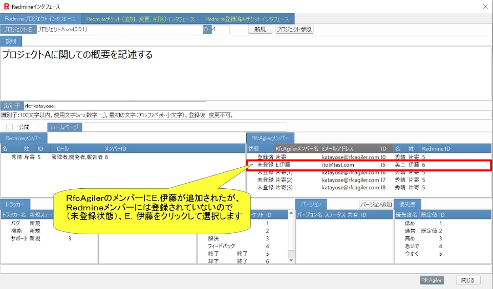Image resolution: width=493 pixels, height=289 pixels.
Task: Click the Eメールアドレス column header
Action: (x=337, y=148)
